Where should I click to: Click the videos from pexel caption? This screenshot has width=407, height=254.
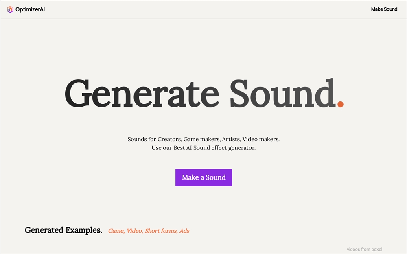(x=364, y=250)
